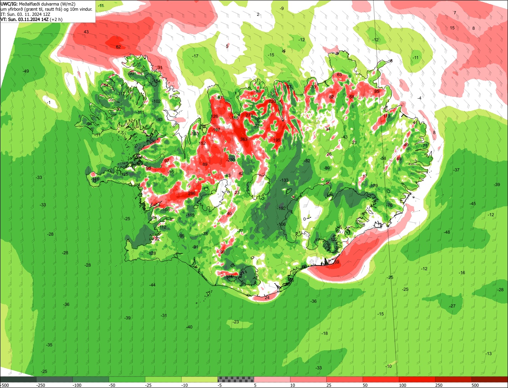Click the subtitle line 'um yfirborð (grænt til, rautt frá)'

tap(31, 9)
